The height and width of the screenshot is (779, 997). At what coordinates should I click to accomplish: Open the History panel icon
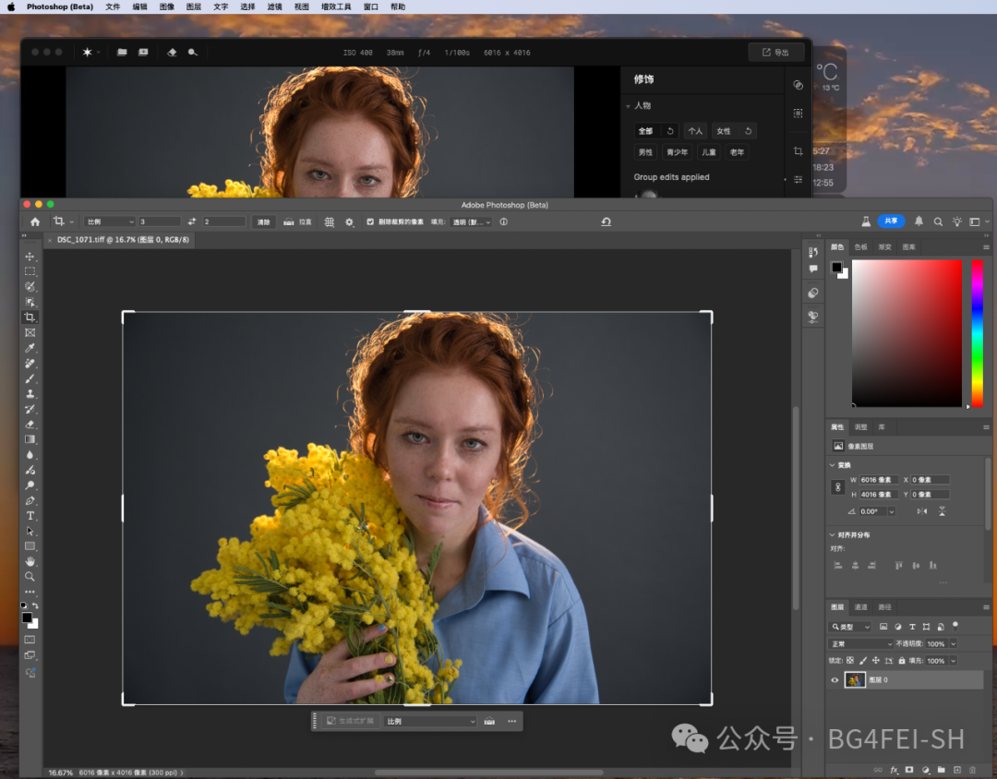pos(813,252)
